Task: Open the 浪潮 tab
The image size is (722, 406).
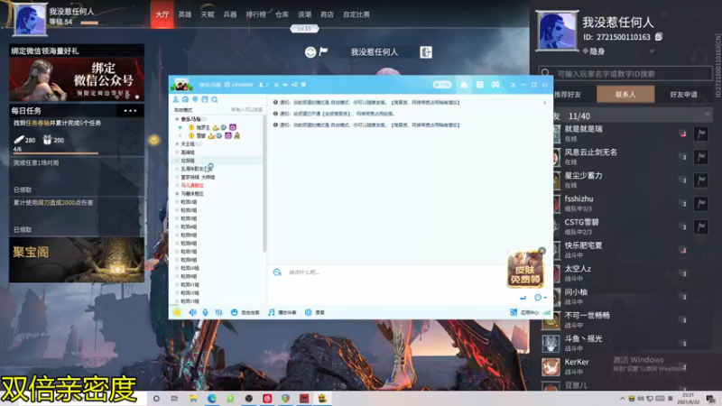Action: click(304, 14)
